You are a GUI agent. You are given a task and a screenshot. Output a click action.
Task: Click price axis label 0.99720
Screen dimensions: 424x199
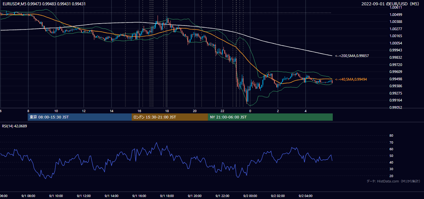point(396,65)
